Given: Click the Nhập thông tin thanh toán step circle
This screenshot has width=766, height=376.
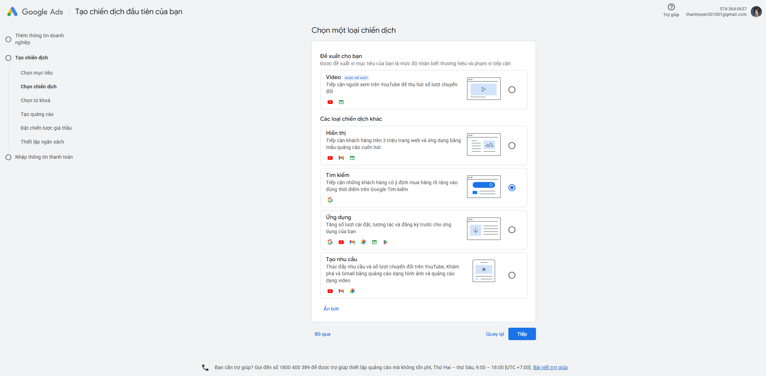Looking at the screenshot, I should click(x=8, y=157).
